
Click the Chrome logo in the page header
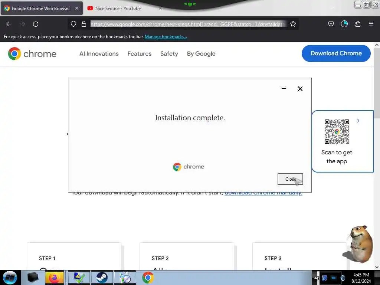[x=32, y=53]
